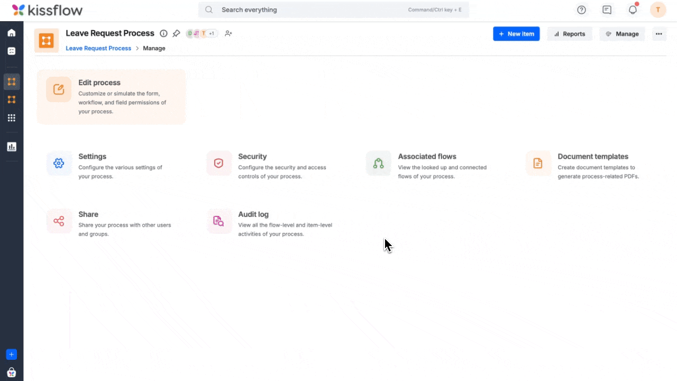Open the Reports button
The height and width of the screenshot is (381, 677).
pyautogui.click(x=570, y=34)
